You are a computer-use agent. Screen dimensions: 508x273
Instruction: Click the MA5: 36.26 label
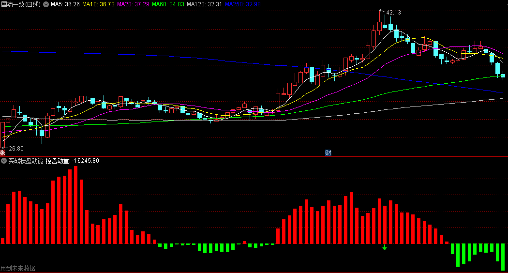click(x=65, y=4)
